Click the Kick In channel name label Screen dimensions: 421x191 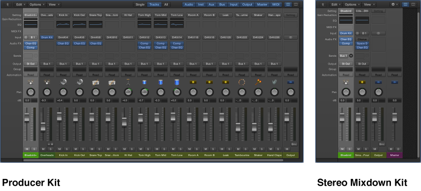point(63,155)
